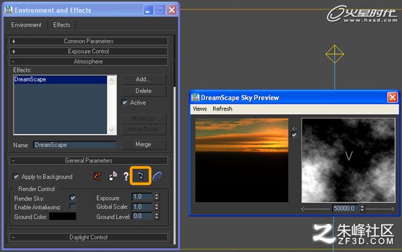The width and height of the screenshot is (402, 252).
Task: Toggle the Active checkbox
Action: (x=125, y=103)
